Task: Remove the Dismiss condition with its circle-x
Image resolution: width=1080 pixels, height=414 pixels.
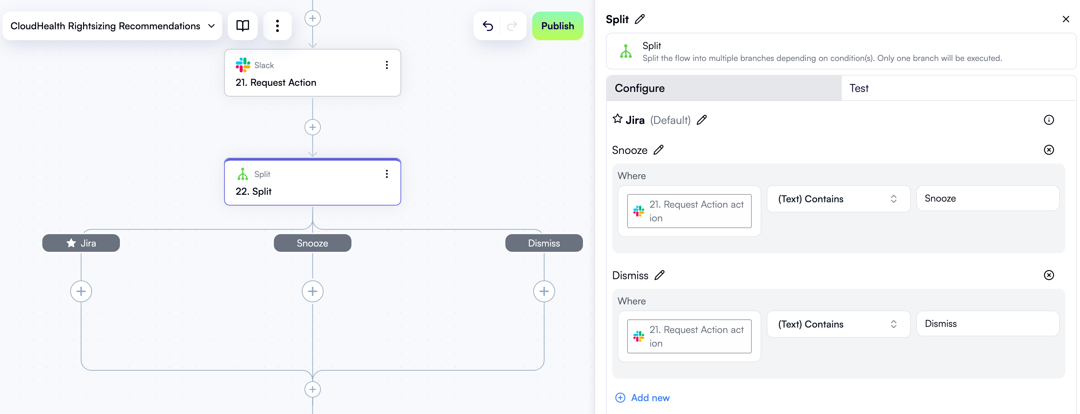Action: point(1049,275)
